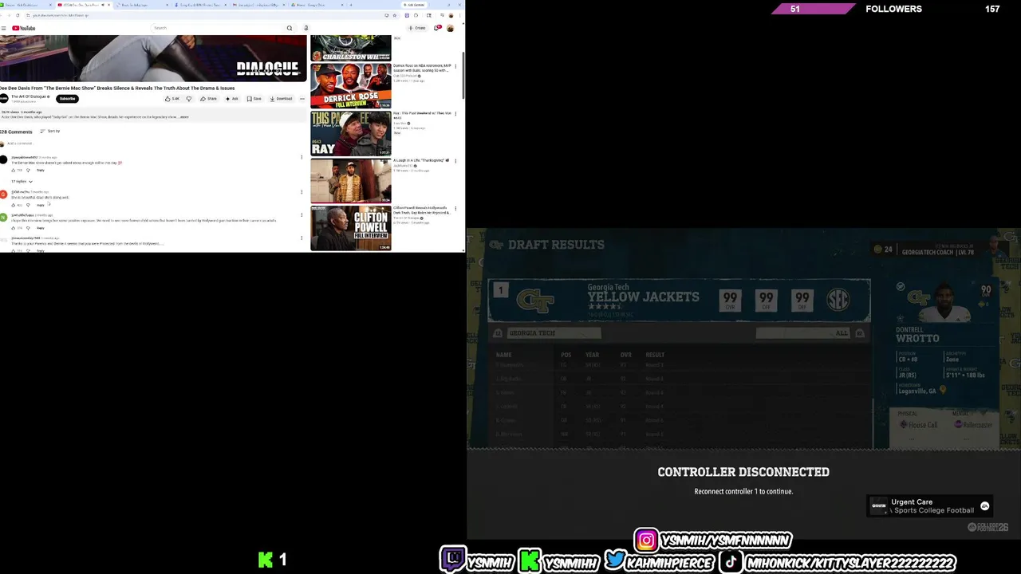Open options for Derrick Rose video
Viewport: 1021px width, 574px height.
pyautogui.click(x=455, y=67)
